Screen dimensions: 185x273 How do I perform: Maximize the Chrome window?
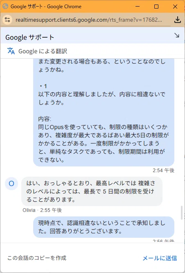coord(156,7)
